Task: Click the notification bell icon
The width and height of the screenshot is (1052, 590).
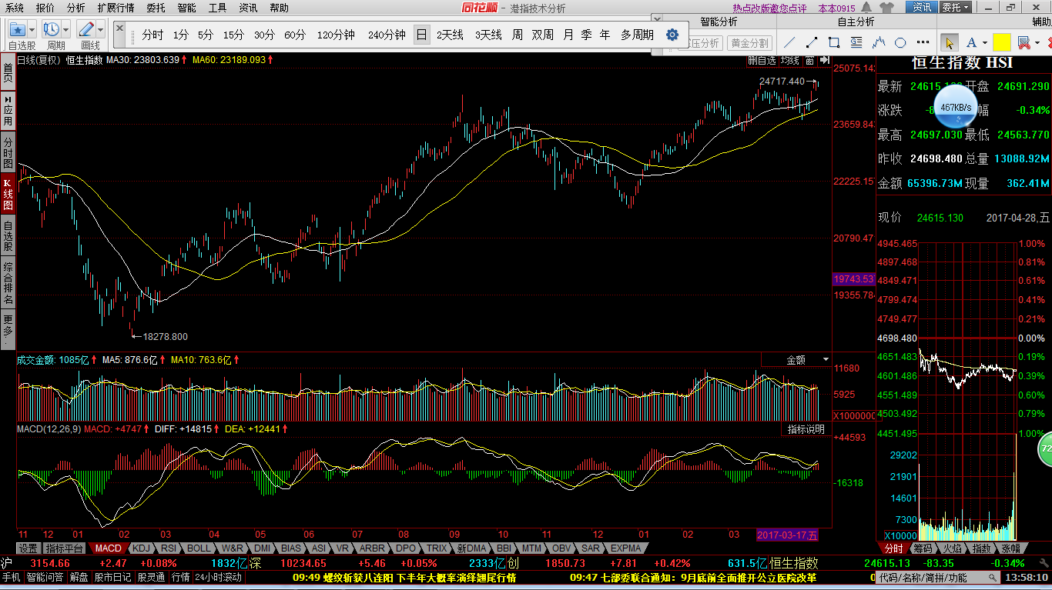Action: click(x=866, y=8)
